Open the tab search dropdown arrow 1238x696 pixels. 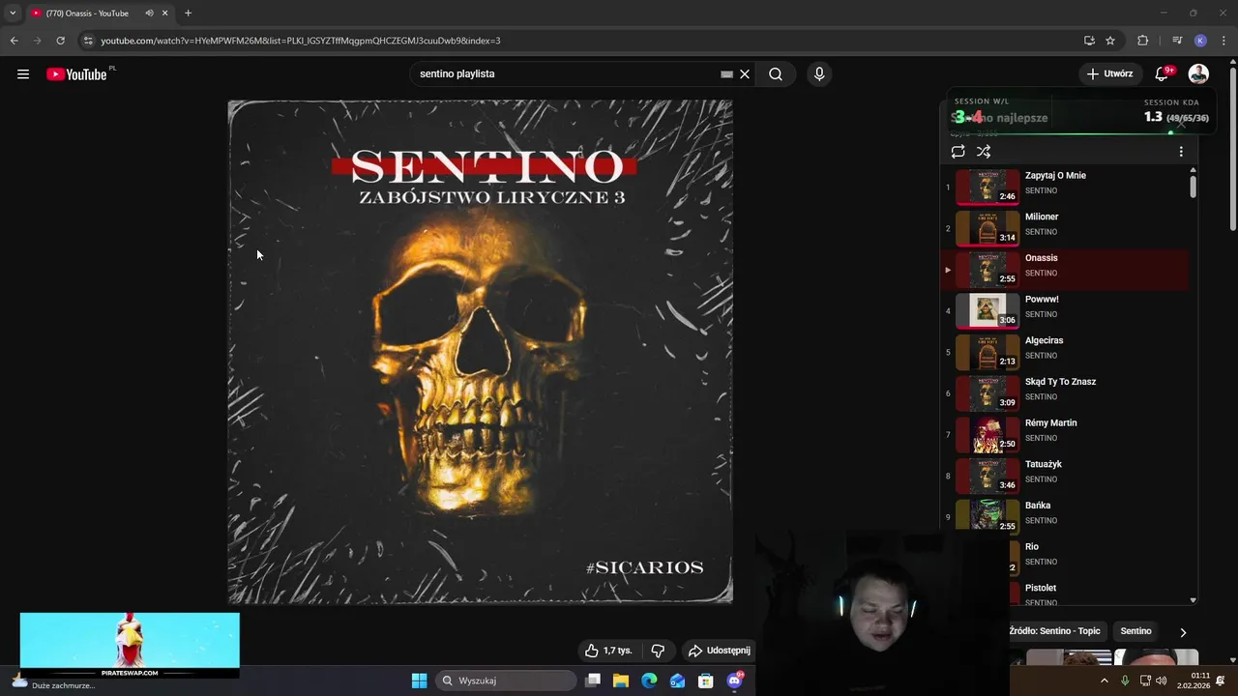coord(13,14)
